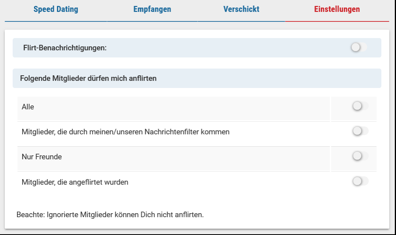The height and width of the screenshot is (235, 396).
Task: Click the Beachte note about ignored members
Action: tap(110, 215)
